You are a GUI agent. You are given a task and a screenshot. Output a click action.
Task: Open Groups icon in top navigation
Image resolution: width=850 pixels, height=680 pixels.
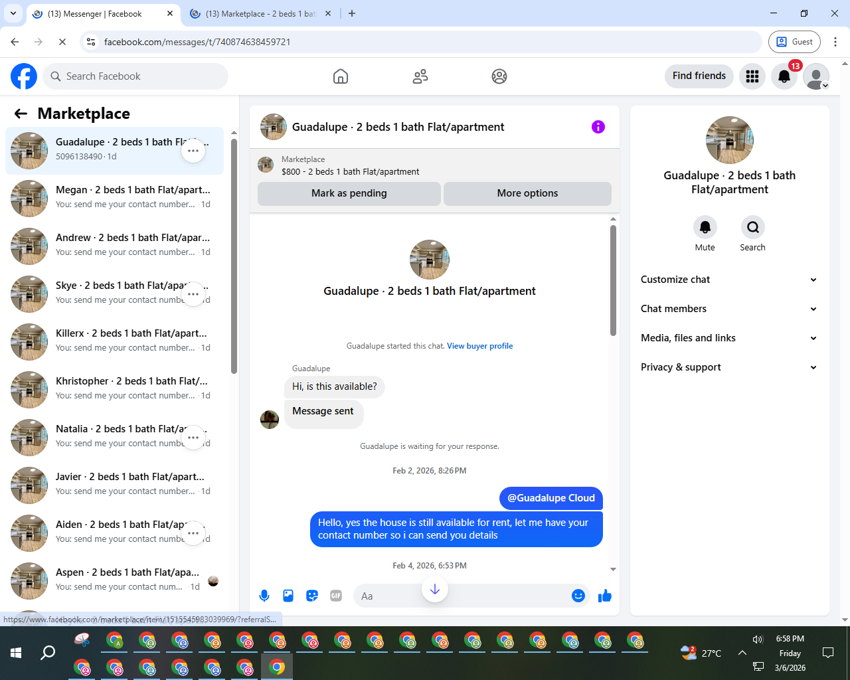tap(499, 76)
